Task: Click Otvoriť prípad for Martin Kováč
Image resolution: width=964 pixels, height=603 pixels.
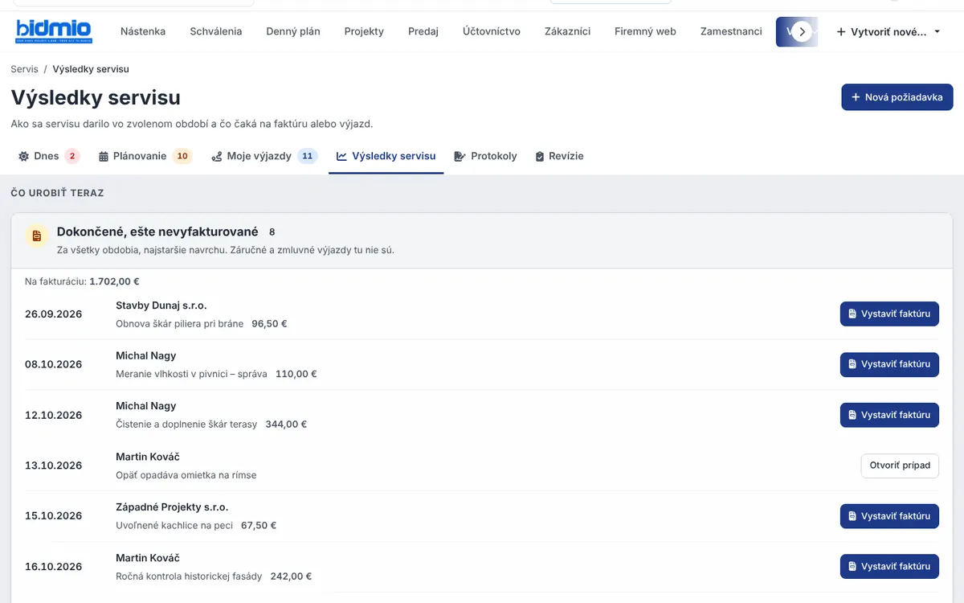Action: click(900, 466)
